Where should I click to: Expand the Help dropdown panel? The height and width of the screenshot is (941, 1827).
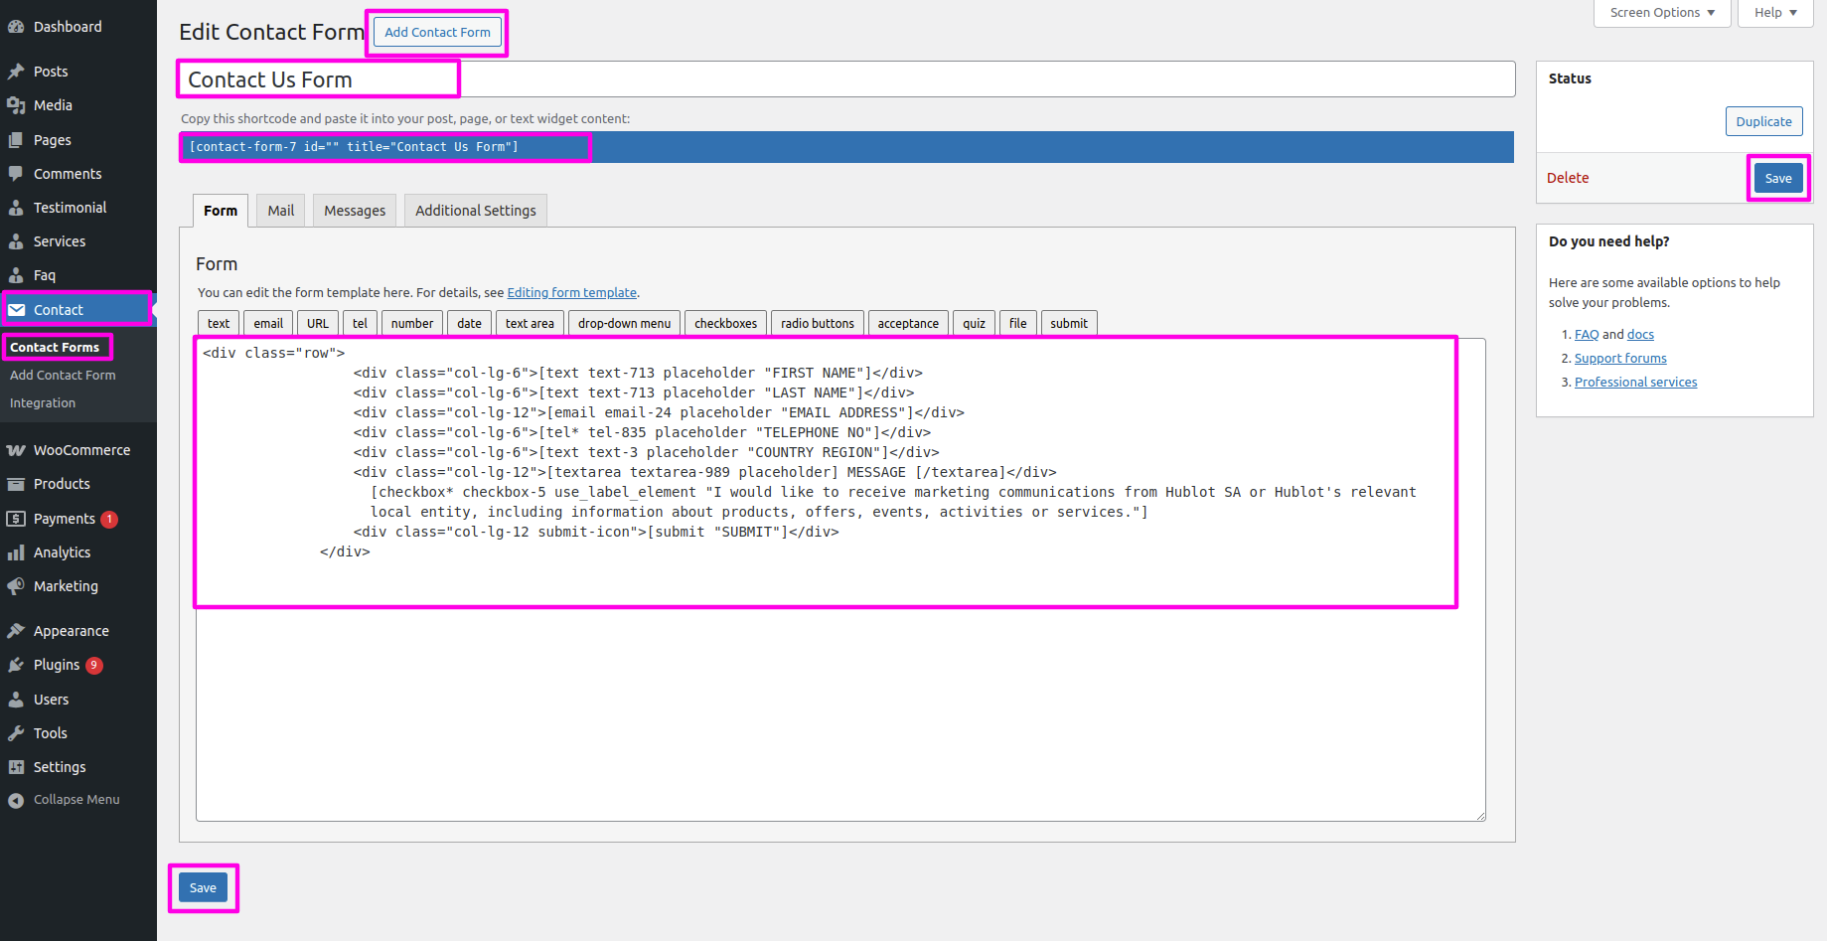click(x=1774, y=13)
